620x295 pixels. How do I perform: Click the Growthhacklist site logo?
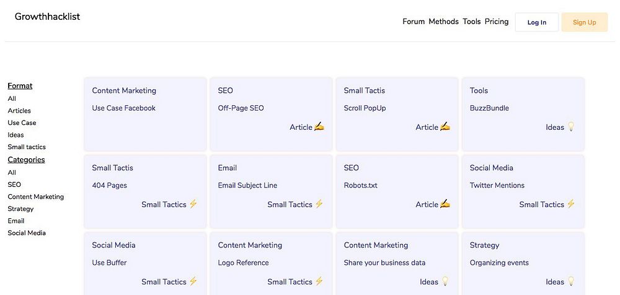click(47, 17)
